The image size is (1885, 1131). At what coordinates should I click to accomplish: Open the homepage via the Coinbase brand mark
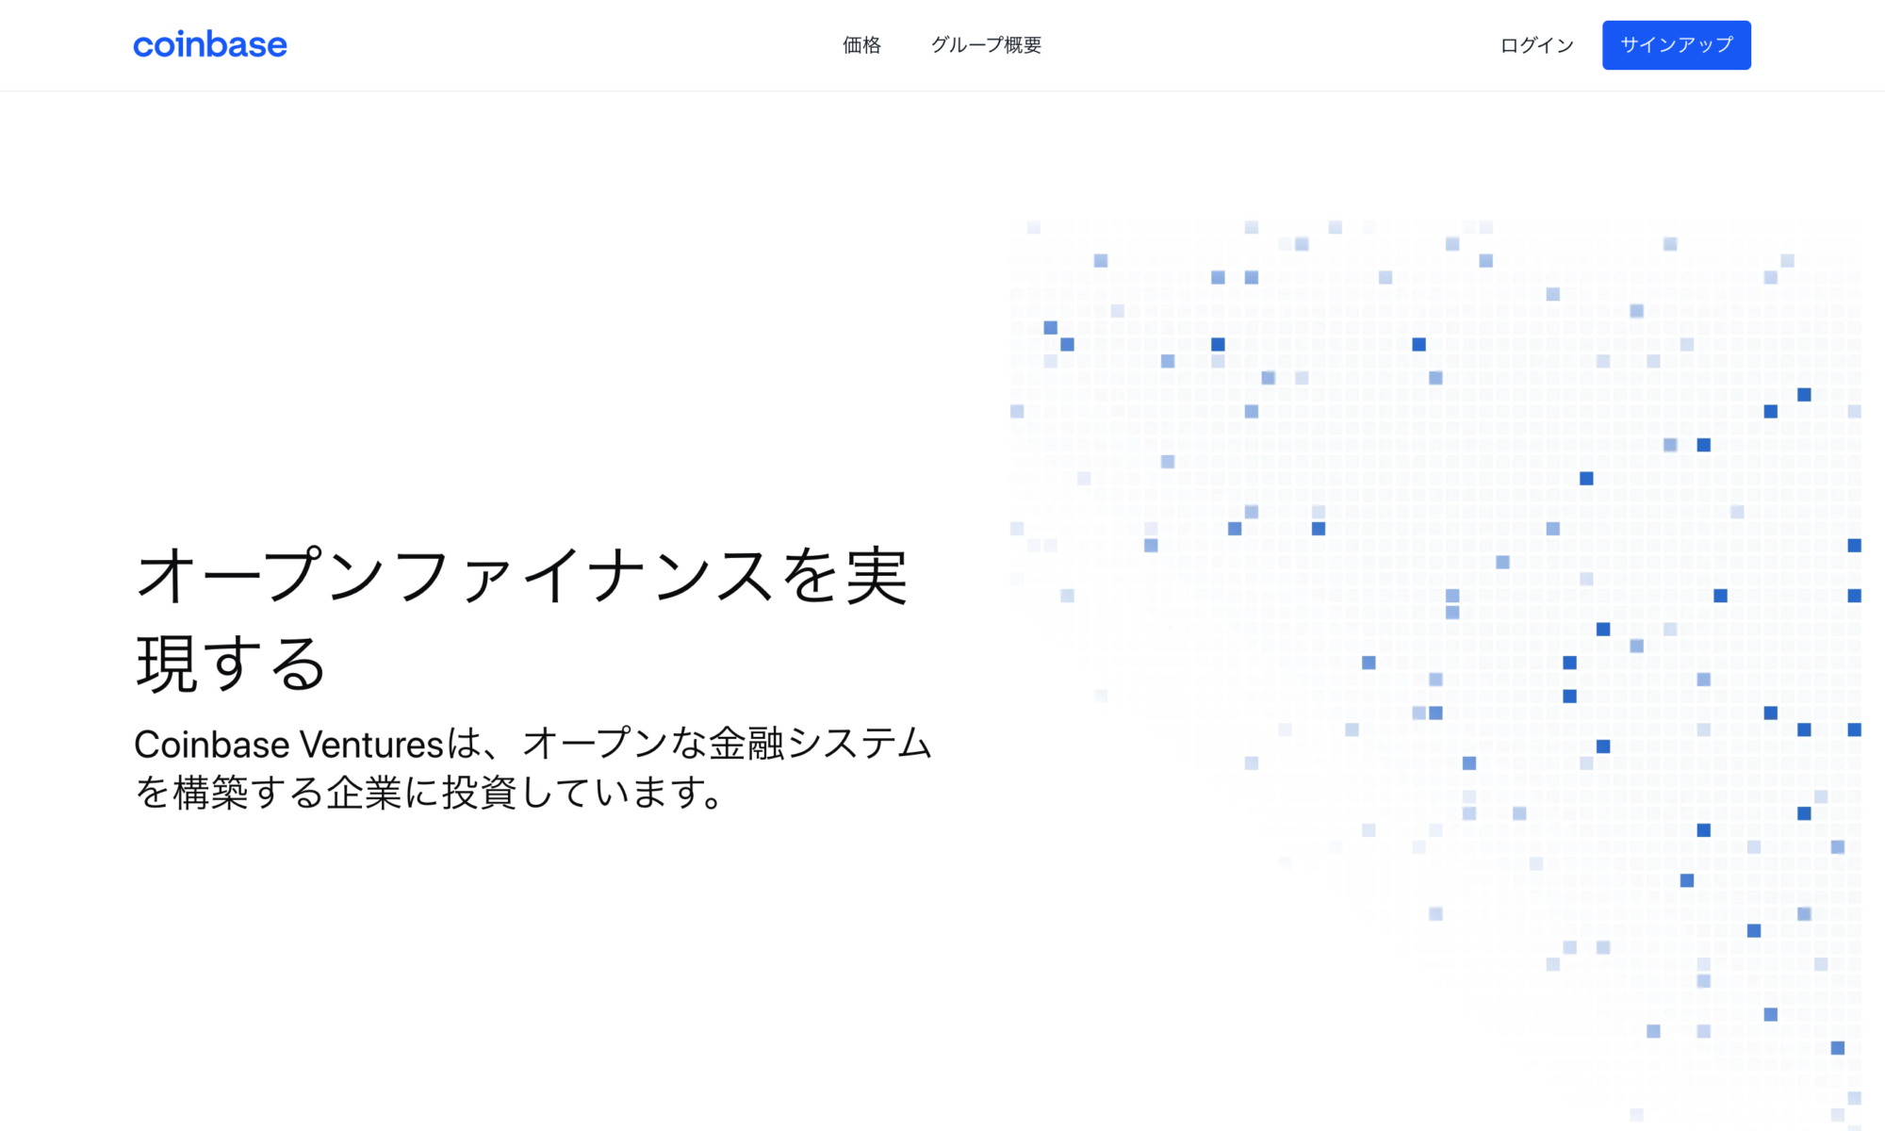pos(209,44)
